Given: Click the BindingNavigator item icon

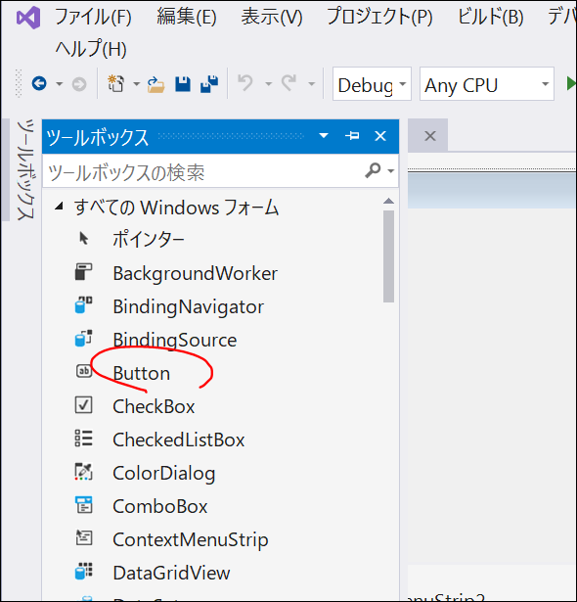Looking at the screenshot, I should (x=84, y=305).
